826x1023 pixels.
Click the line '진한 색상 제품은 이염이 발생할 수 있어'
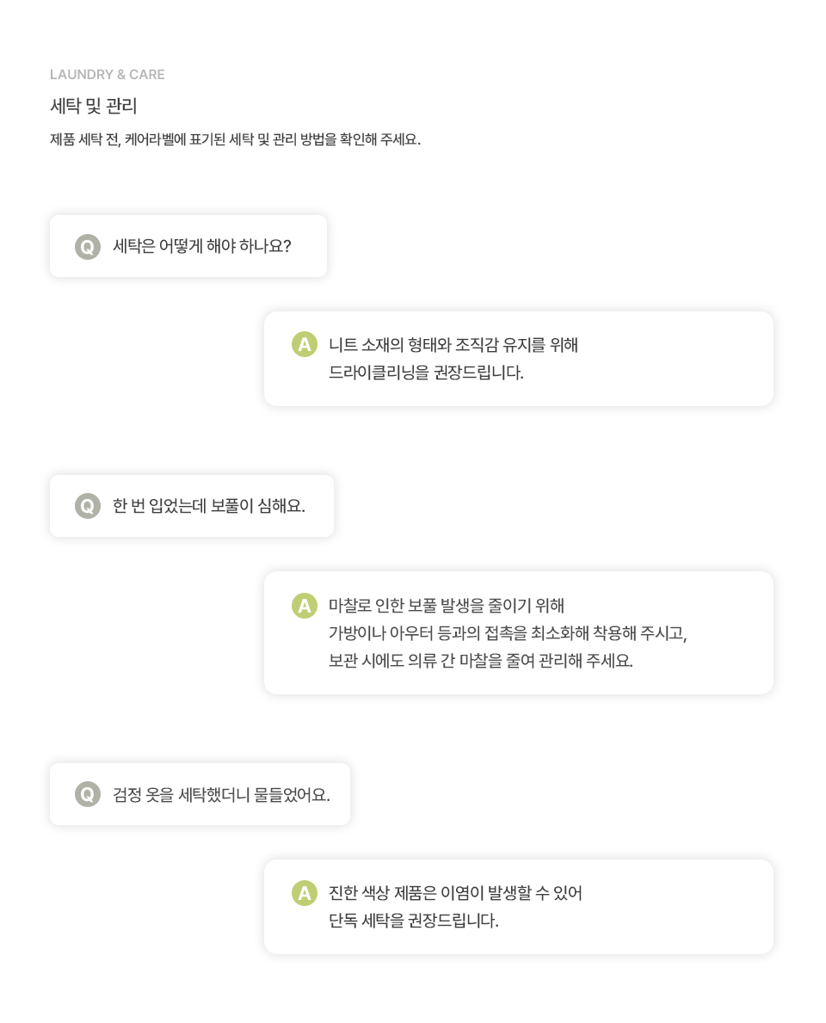(455, 893)
